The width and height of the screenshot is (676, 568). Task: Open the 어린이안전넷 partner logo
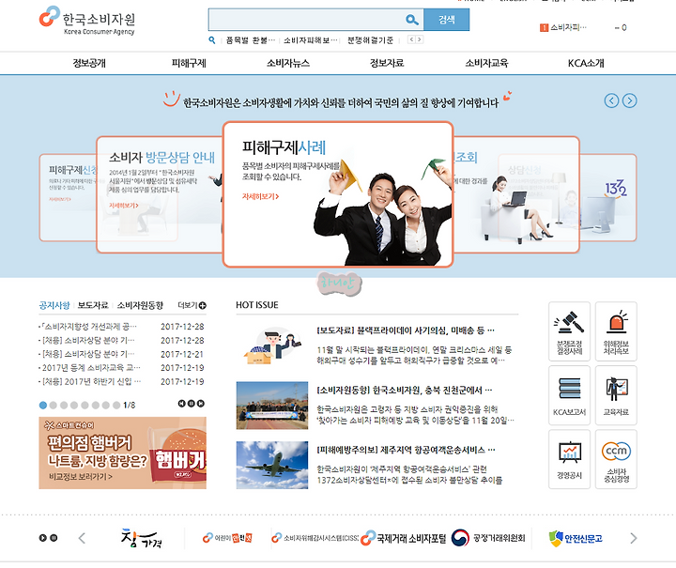[227, 538]
